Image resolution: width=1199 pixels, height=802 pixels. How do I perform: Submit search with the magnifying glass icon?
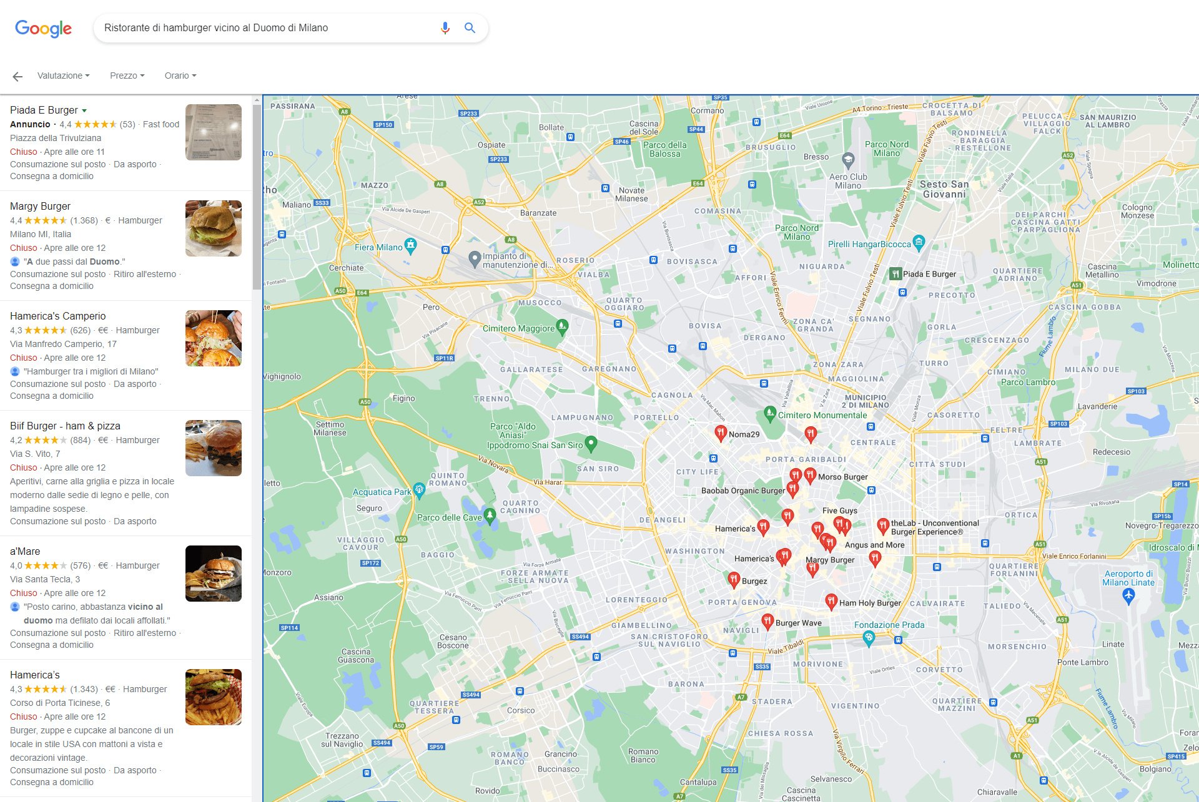point(470,28)
